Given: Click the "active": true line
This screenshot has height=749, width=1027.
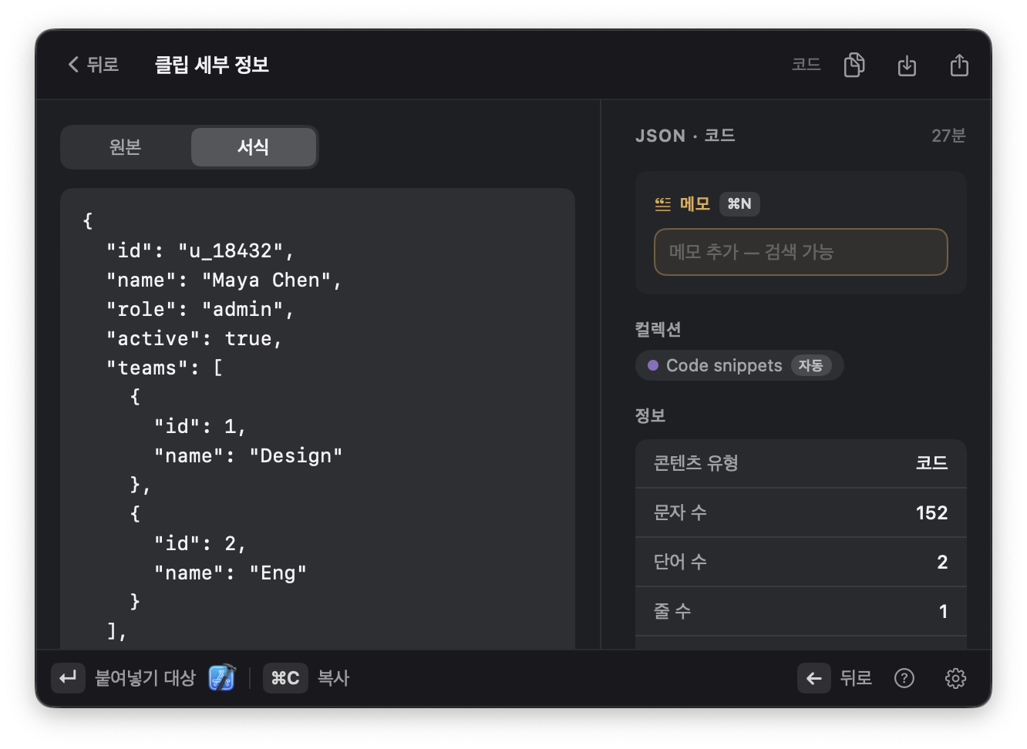Looking at the screenshot, I should click(194, 338).
